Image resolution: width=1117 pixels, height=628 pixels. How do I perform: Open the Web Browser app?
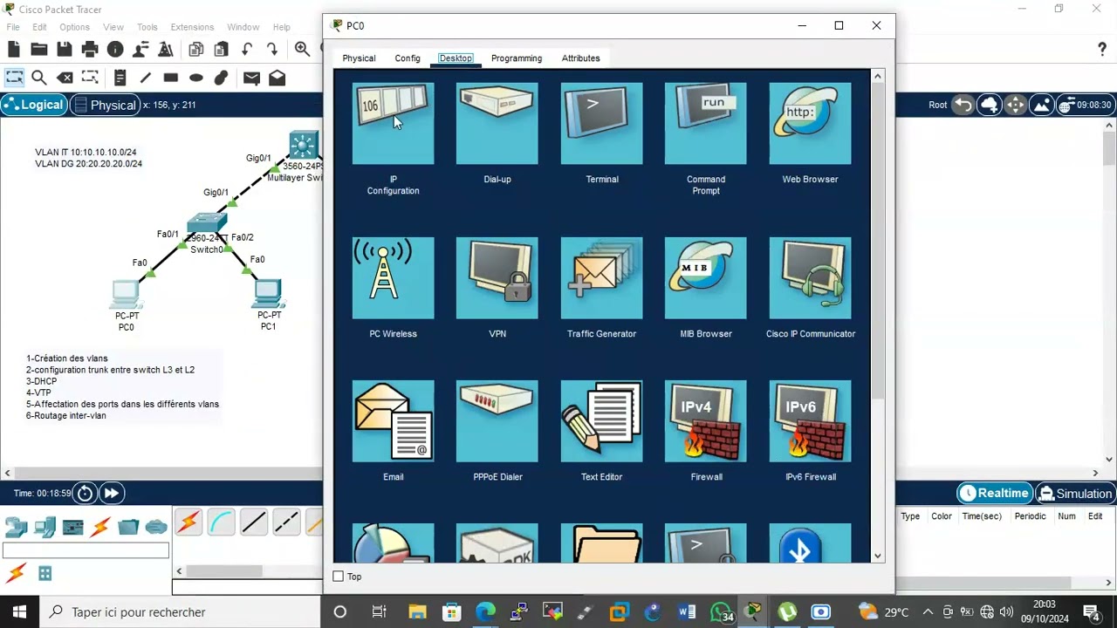pyautogui.click(x=810, y=124)
